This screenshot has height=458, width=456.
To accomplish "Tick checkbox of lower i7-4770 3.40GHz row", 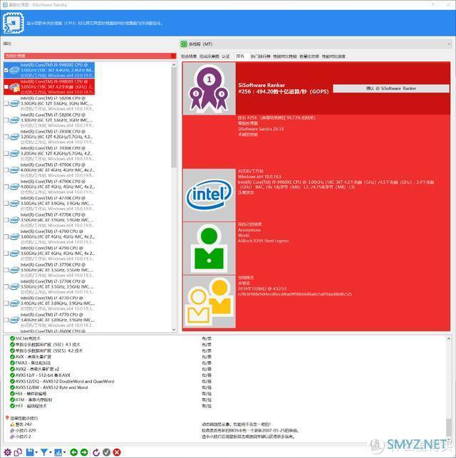I will point(6,320).
